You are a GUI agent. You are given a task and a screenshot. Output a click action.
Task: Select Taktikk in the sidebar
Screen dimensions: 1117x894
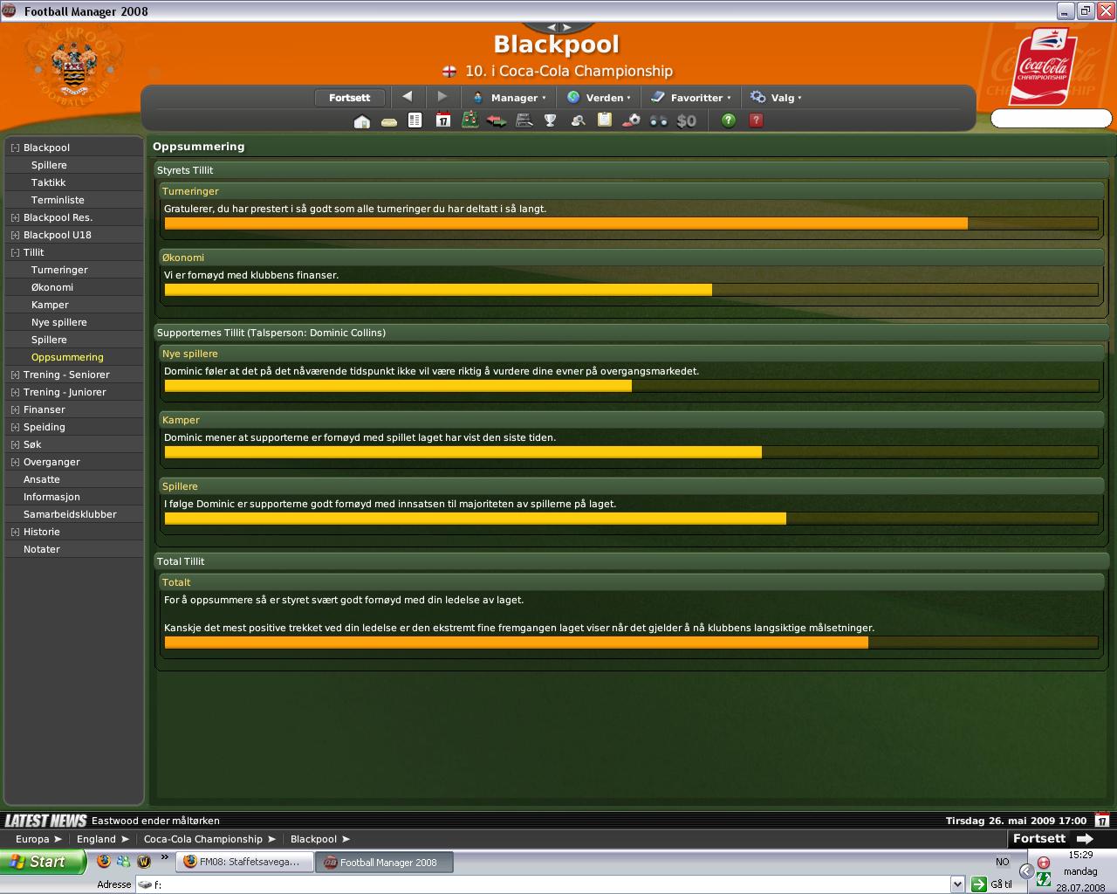click(49, 182)
